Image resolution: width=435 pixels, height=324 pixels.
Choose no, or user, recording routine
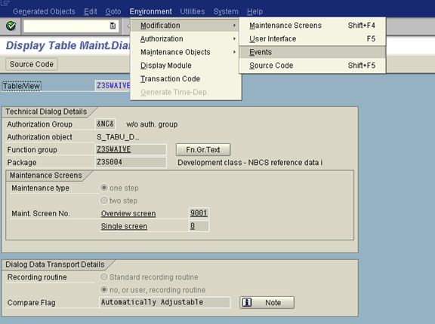104,289
